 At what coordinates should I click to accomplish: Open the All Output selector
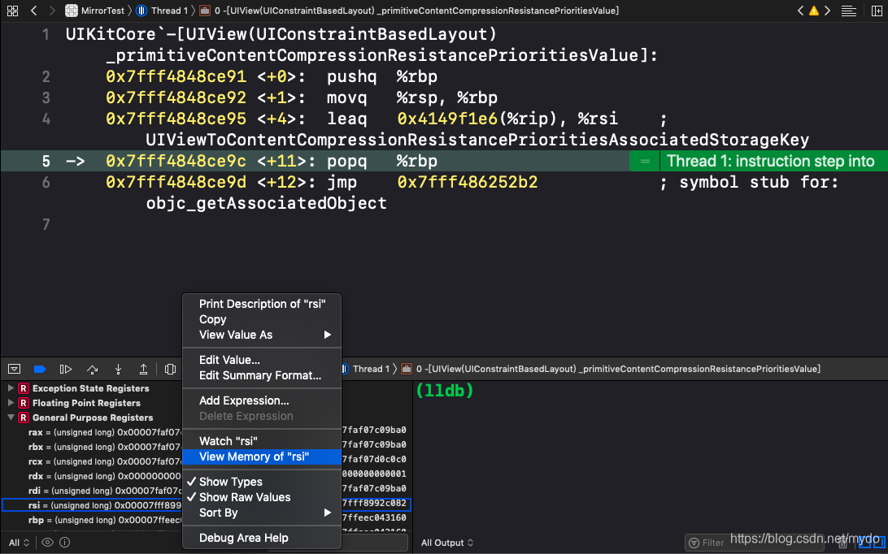tap(447, 543)
